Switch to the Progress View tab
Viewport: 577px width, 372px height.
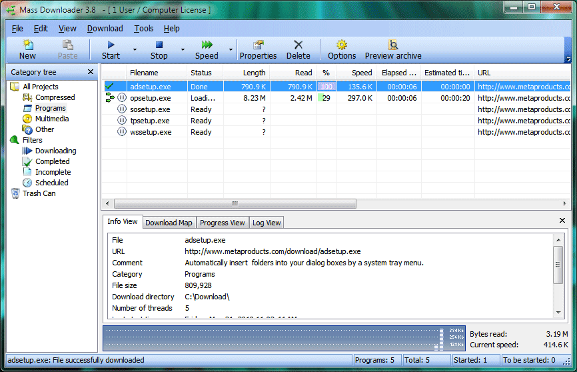(223, 223)
